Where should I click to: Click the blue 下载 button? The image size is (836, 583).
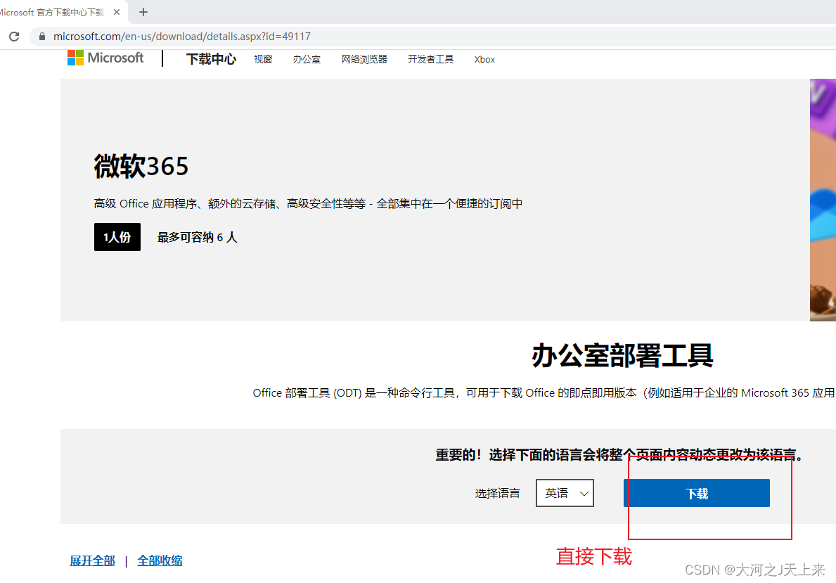(696, 493)
